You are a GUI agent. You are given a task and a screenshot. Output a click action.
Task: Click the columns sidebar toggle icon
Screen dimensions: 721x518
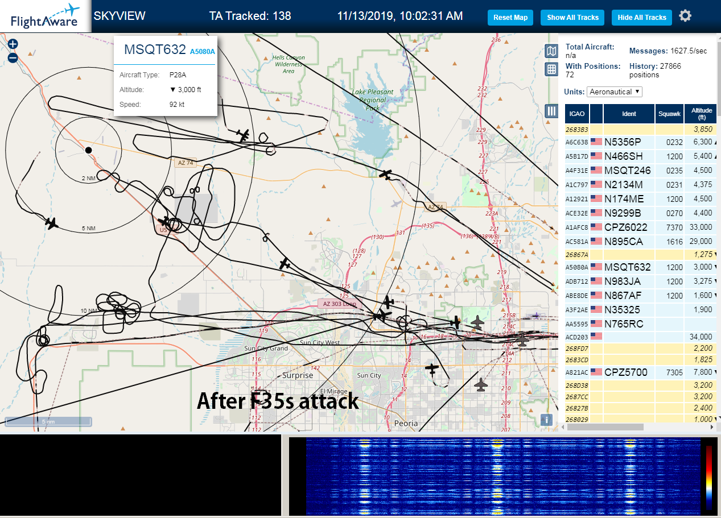tap(551, 111)
